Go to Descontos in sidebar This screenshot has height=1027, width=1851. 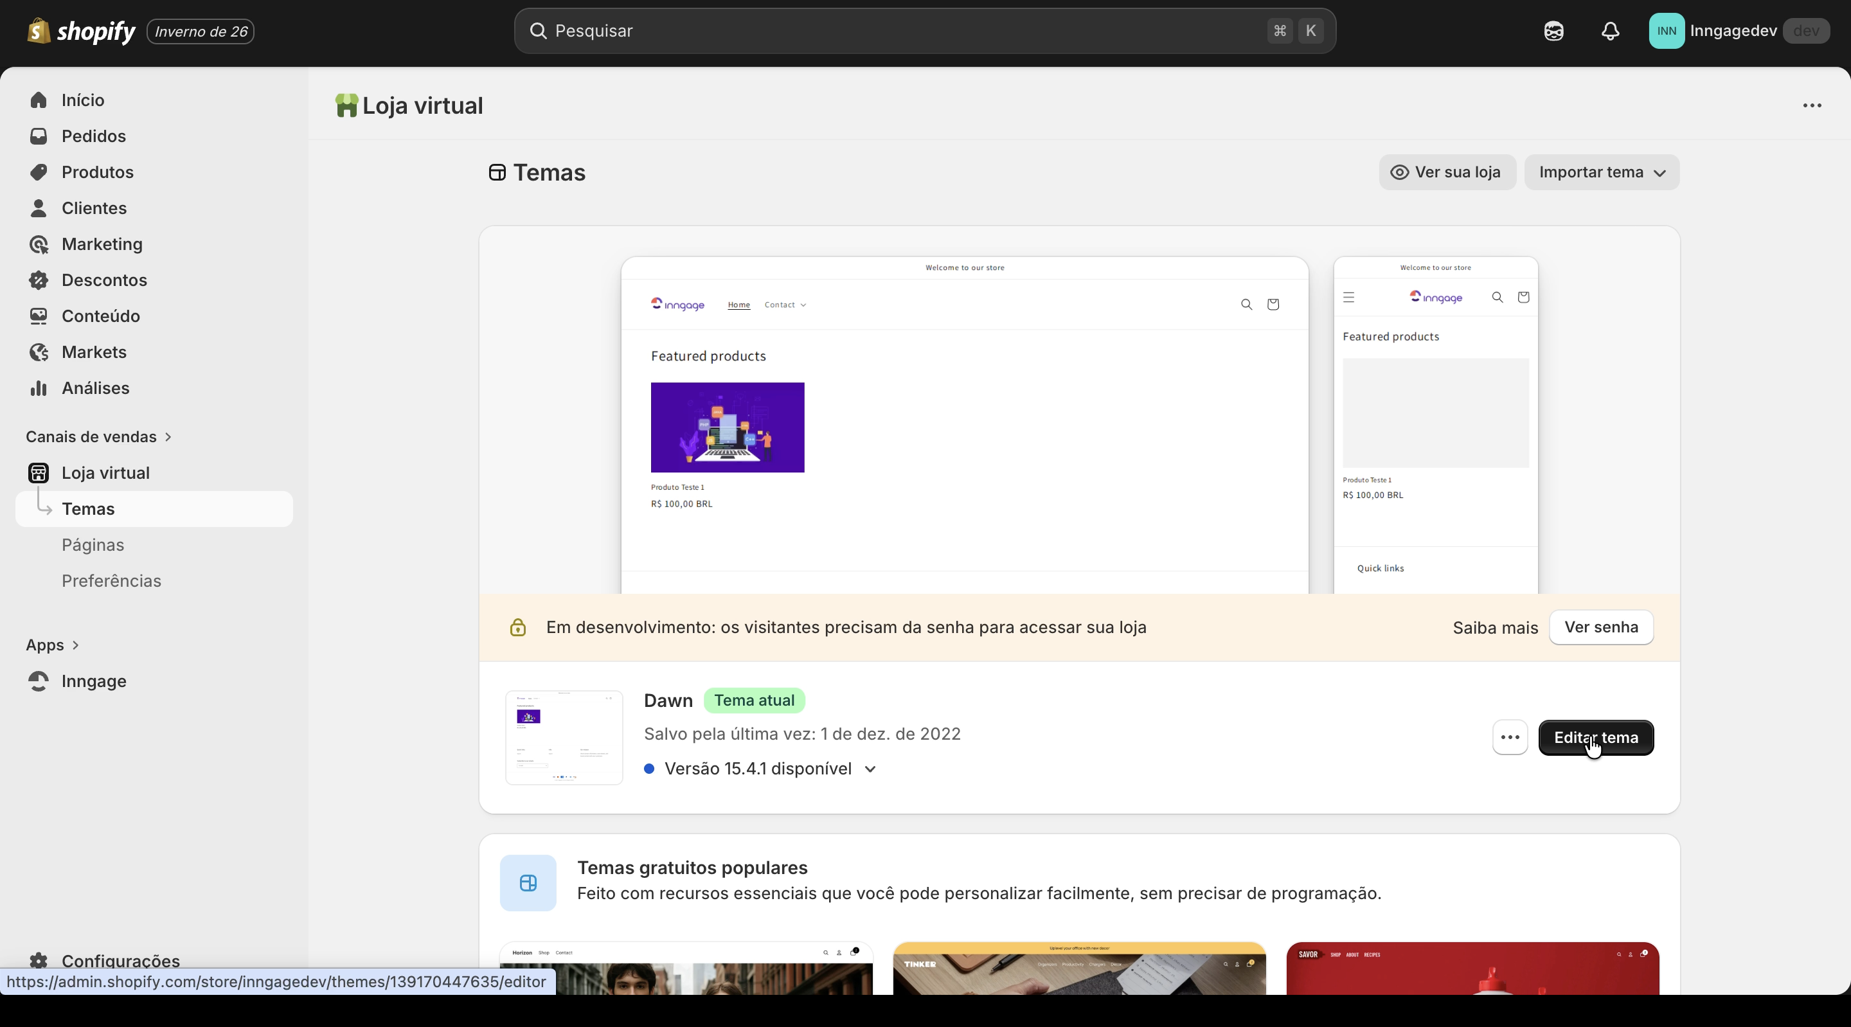[104, 280]
